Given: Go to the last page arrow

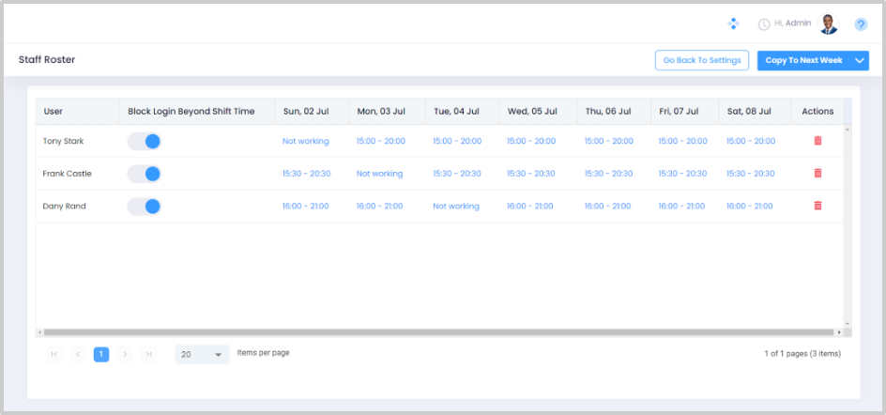Looking at the screenshot, I should point(148,354).
